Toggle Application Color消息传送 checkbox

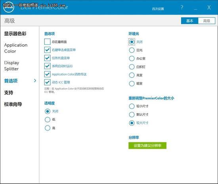[x=47, y=74]
